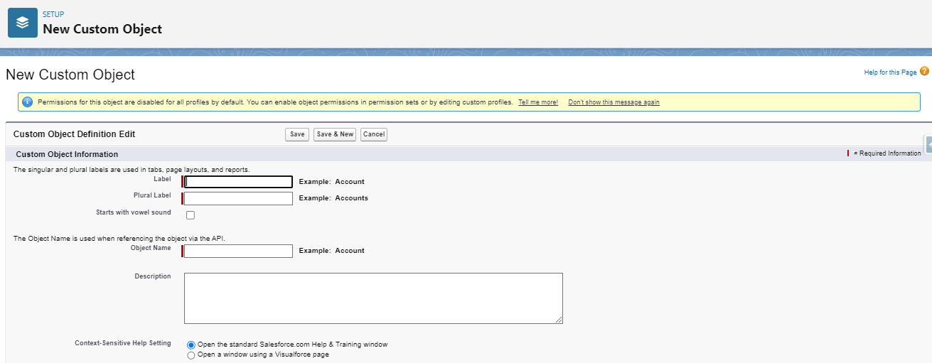Click into the Plural Label field
This screenshot has width=932, height=363.
(x=239, y=198)
